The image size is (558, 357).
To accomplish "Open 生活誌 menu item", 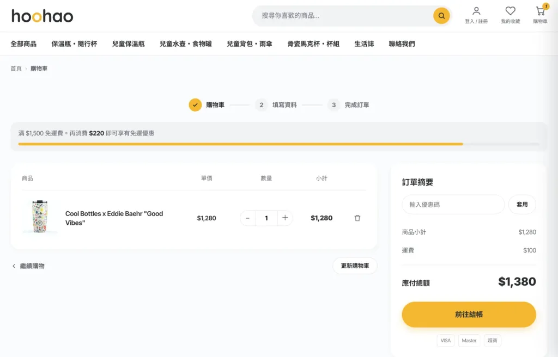I will point(364,44).
